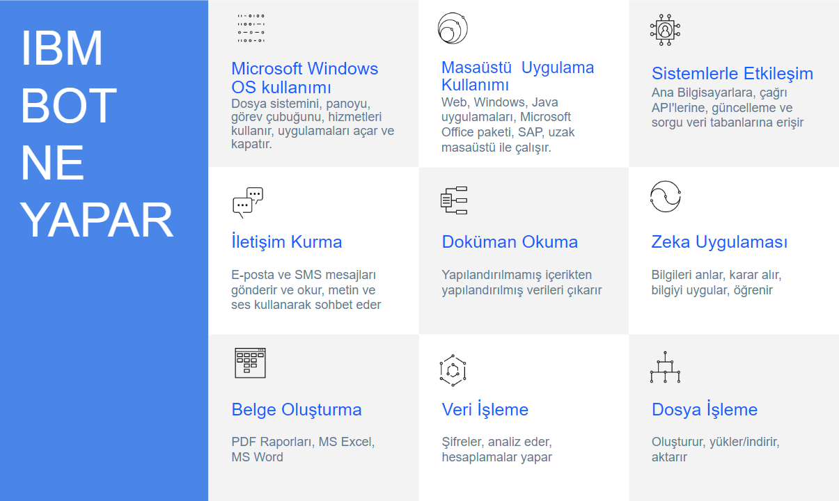
Task: Click the hexagon network icon above Veri İşleme
Action: [x=453, y=370]
